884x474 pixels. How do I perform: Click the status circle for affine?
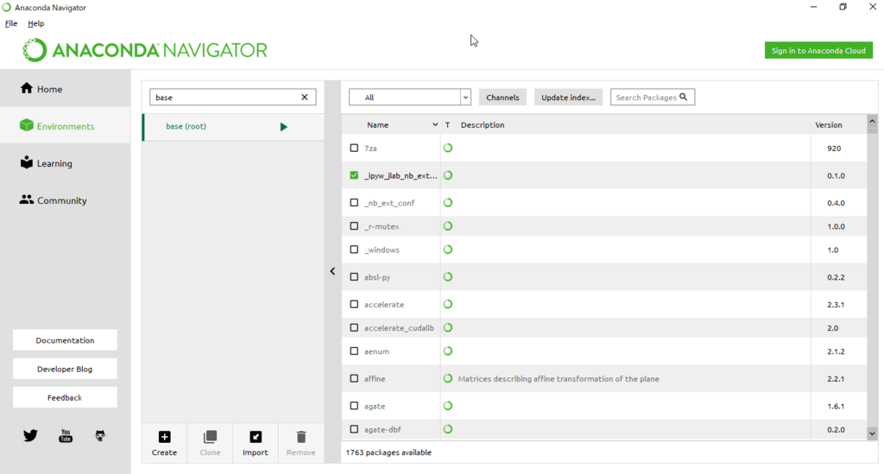point(448,379)
